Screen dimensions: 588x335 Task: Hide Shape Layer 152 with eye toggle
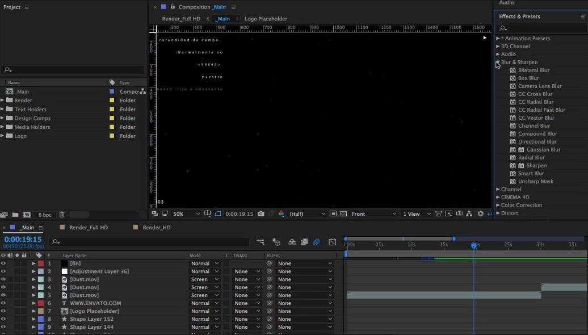[x=3, y=319]
